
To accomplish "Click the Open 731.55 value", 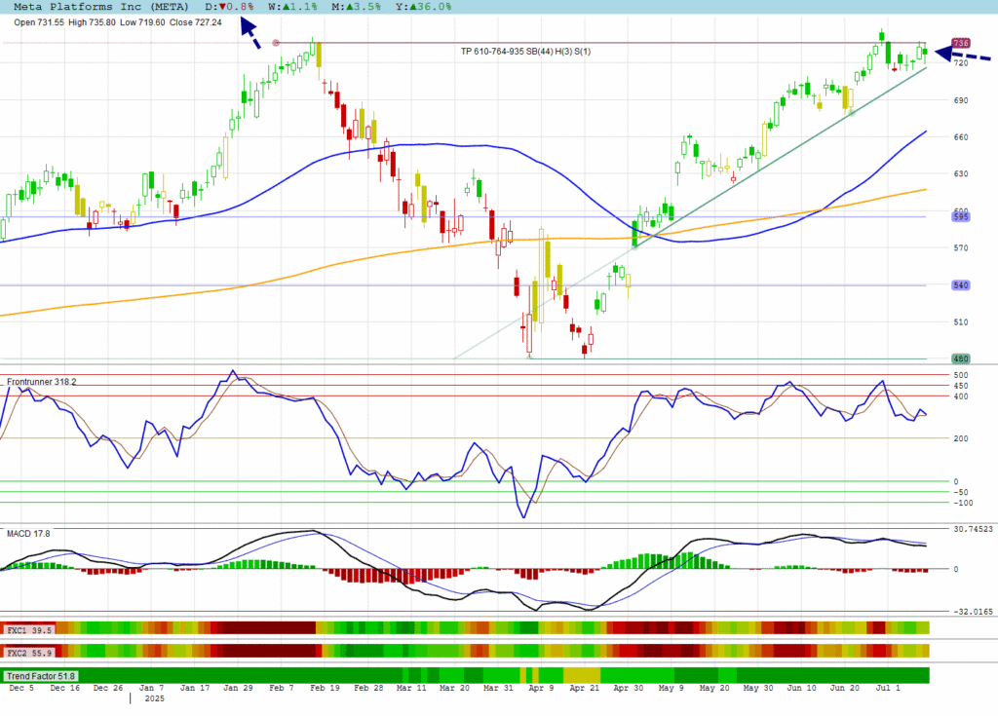I will [39, 22].
